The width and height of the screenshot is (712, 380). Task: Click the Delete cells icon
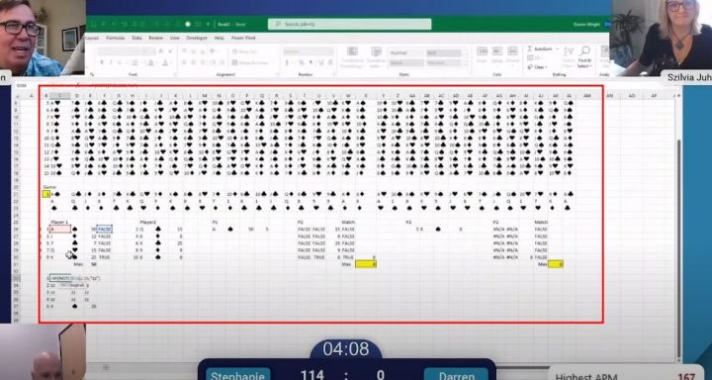coord(497,51)
